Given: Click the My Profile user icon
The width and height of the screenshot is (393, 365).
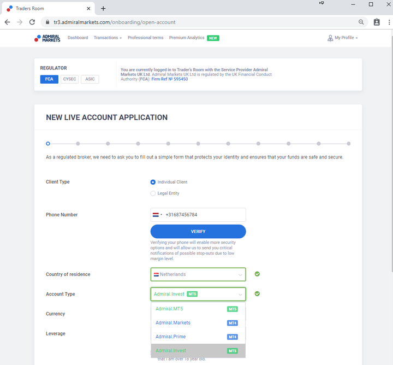Looking at the screenshot, I should (x=330, y=38).
